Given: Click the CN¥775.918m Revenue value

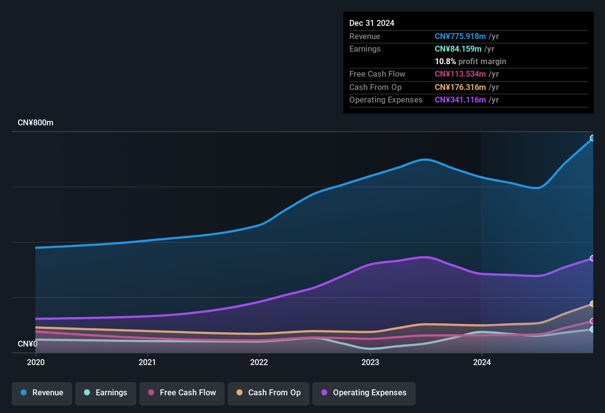Looking at the screenshot, I should tap(460, 36).
